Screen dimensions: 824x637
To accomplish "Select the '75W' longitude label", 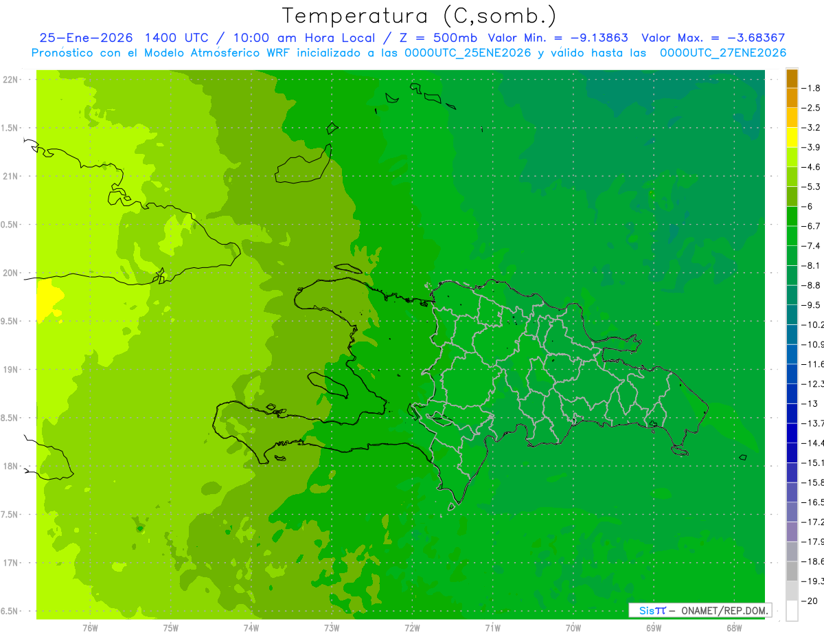I will (x=171, y=627).
